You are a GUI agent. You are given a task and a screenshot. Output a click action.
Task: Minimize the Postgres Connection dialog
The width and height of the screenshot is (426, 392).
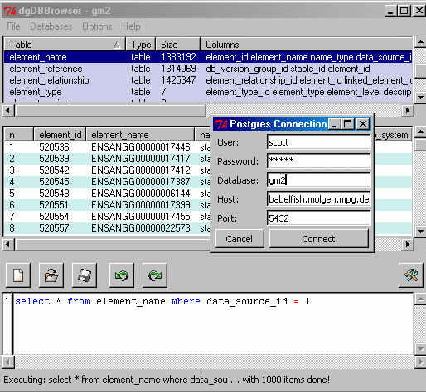point(334,124)
